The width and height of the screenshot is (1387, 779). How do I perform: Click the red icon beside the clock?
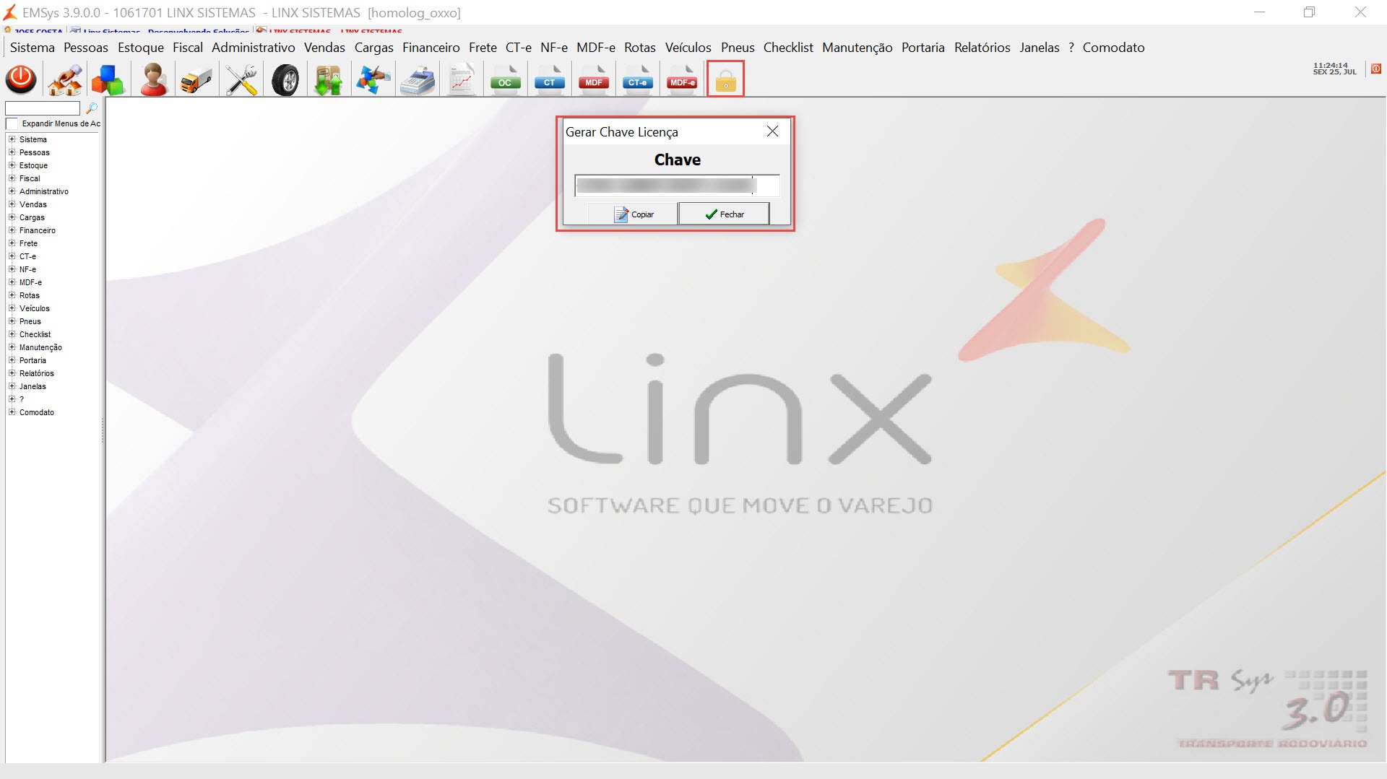pos(1376,69)
